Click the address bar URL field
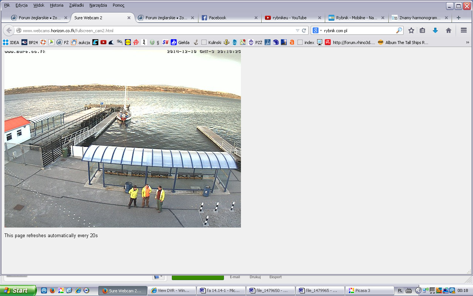Viewport: 473px width, 296px height. click(x=155, y=31)
